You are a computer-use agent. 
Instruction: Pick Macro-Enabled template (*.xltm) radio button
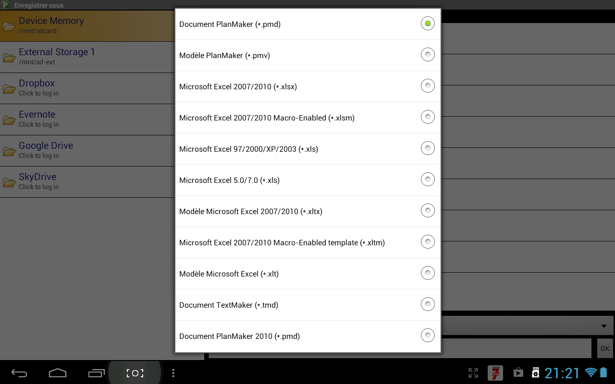[428, 242]
